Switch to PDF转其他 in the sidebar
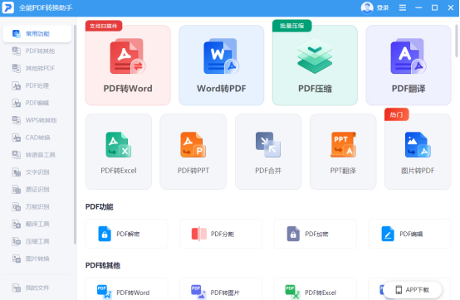This screenshot has width=460, height=300. click(x=37, y=51)
